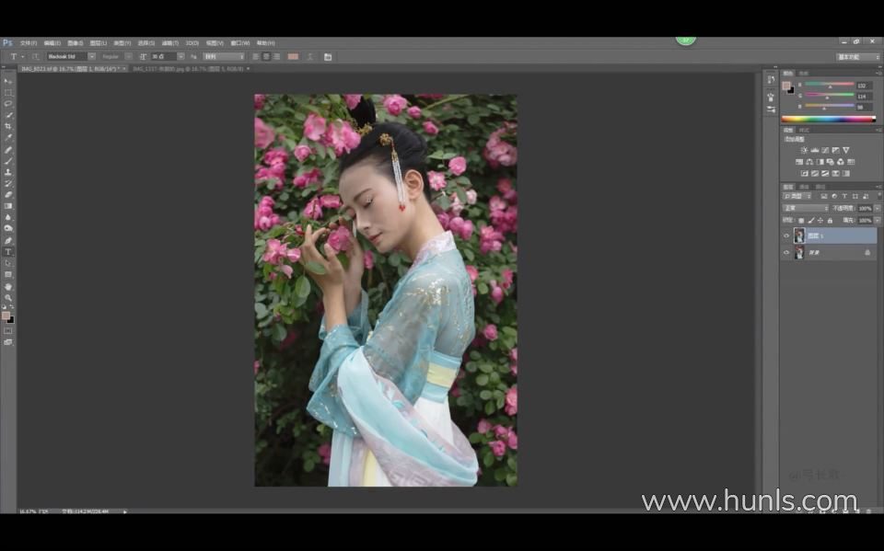
Task: Select the Crop tool
Action: pyautogui.click(x=8, y=126)
